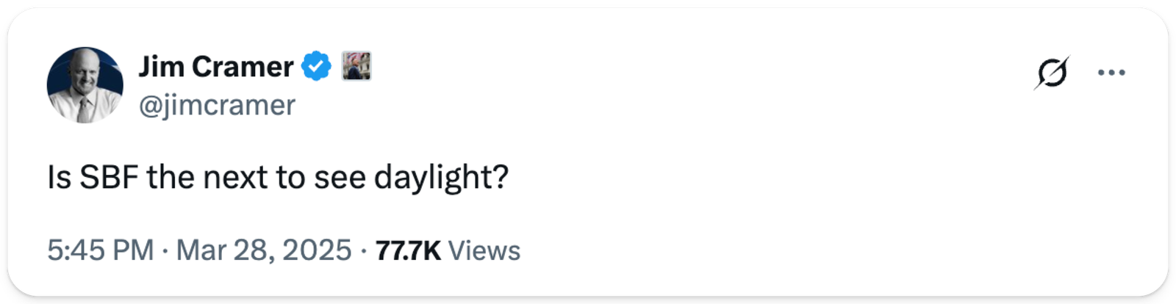Click the Jim Cramer display name
The height and width of the screenshot is (304, 1176).
[216, 67]
